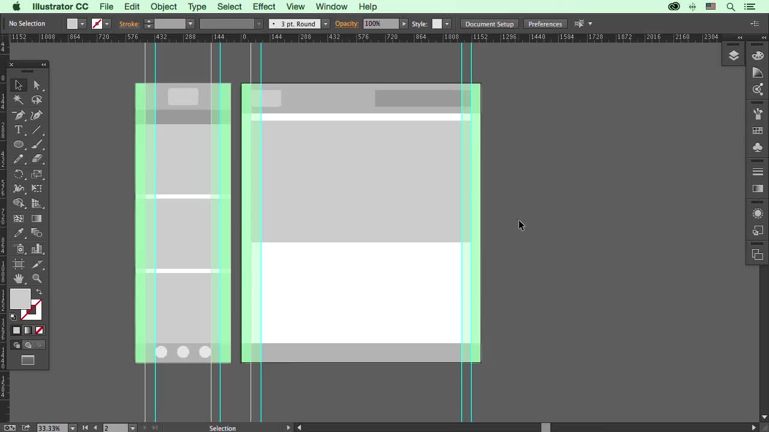Select the Line Segment tool
The width and height of the screenshot is (769, 432).
pyautogui.click(x=37, y=130)
